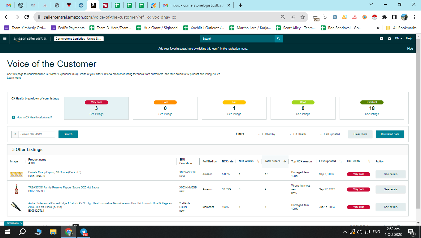Open the EN language dropdown
Viewport: 421px width, 238px height.
399,39
